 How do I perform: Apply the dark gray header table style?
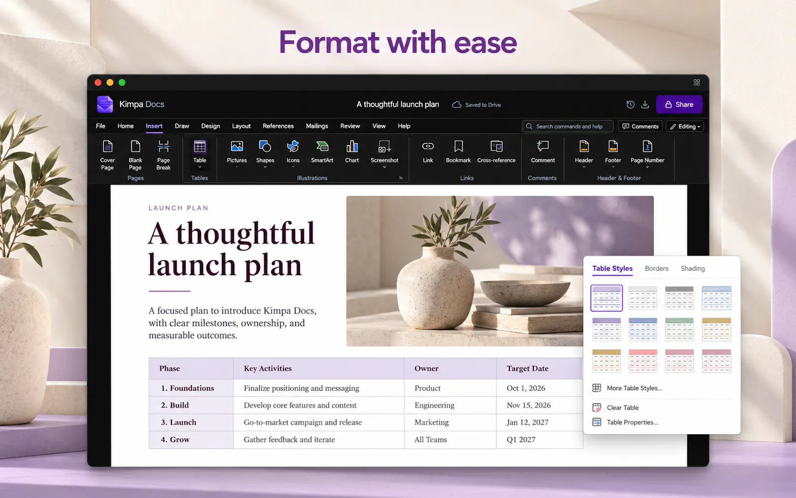point(679,298)
